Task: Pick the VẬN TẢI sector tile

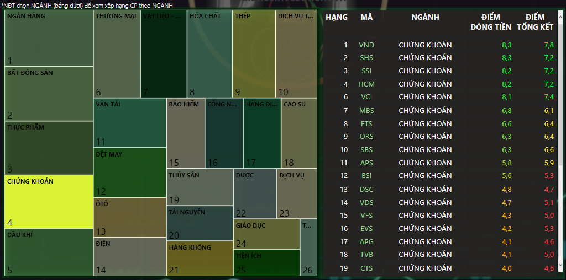Action: pyautogui.click(x=130, y=123)
